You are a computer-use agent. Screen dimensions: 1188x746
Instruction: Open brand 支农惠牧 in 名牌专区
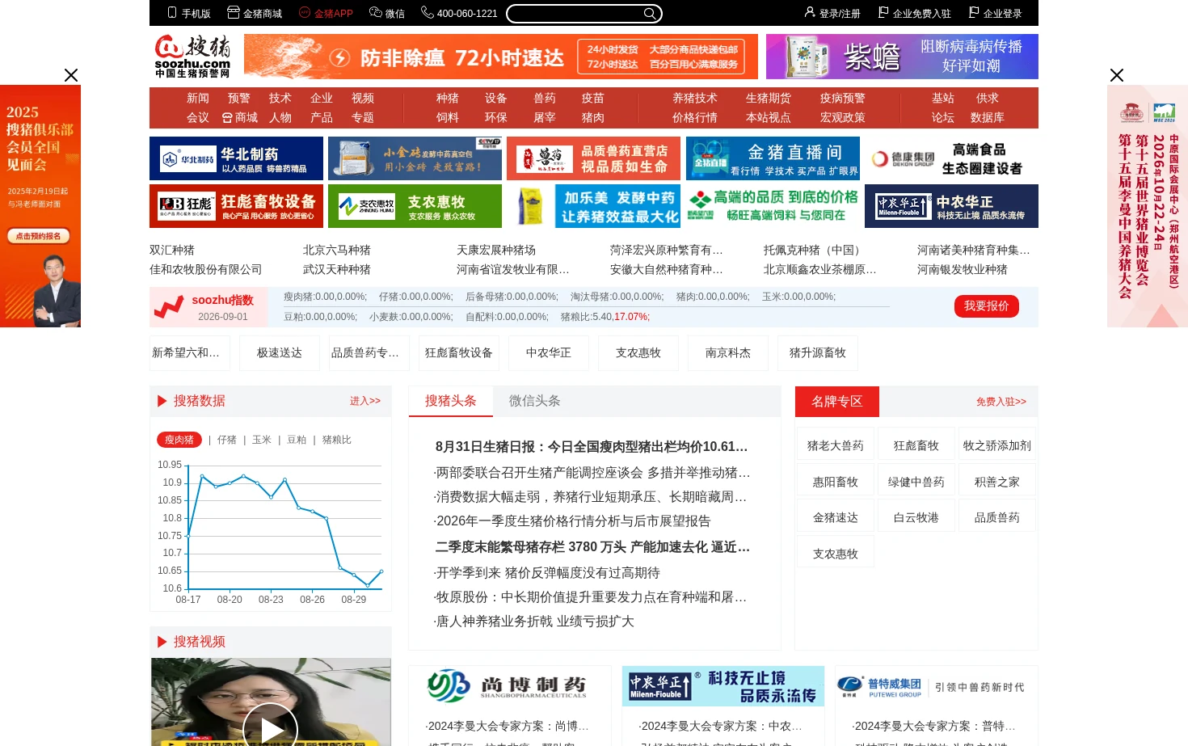tap(836, 554)
